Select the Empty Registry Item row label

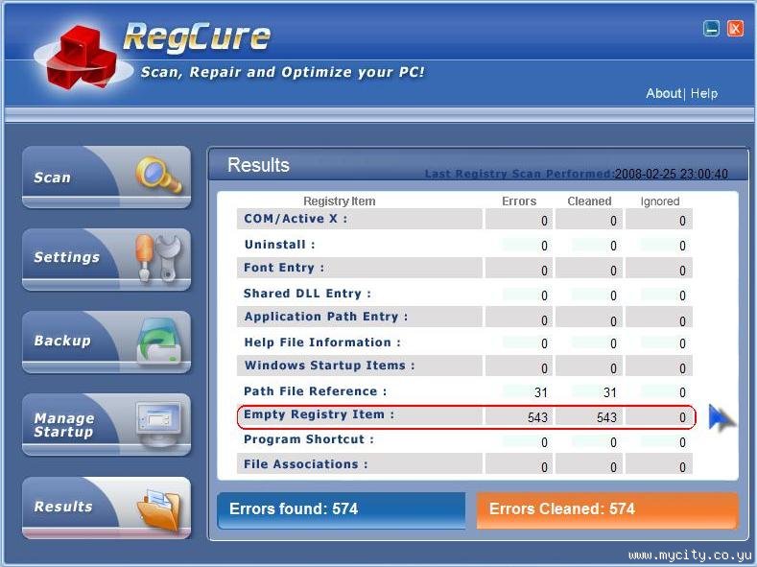tap(319, 414)
